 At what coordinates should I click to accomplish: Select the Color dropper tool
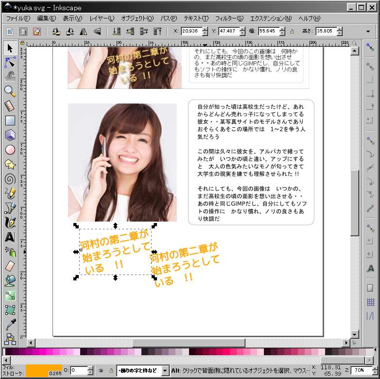point(10,324)
